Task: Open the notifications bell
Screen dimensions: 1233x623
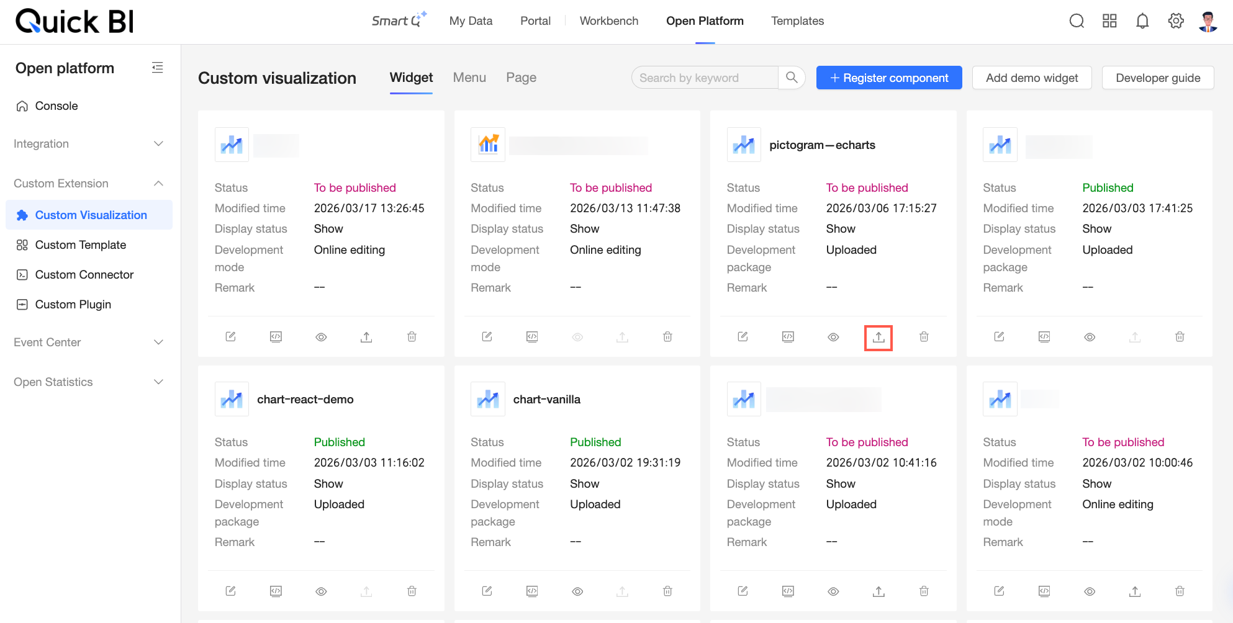Action: point(1142,21)
